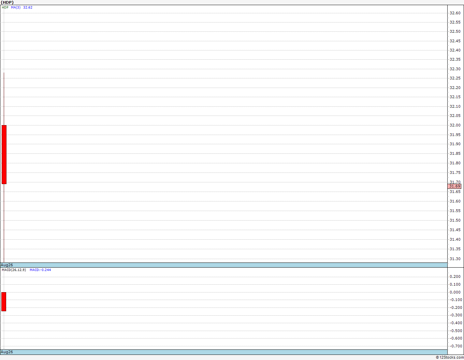Click the 32.60 price axis label

[x=455, y=13]
